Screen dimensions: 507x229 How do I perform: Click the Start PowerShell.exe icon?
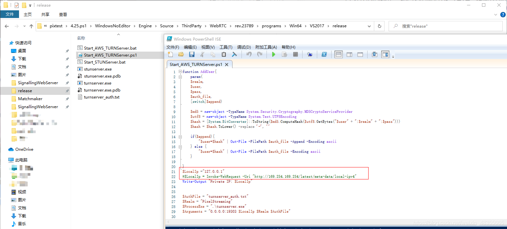324,54
